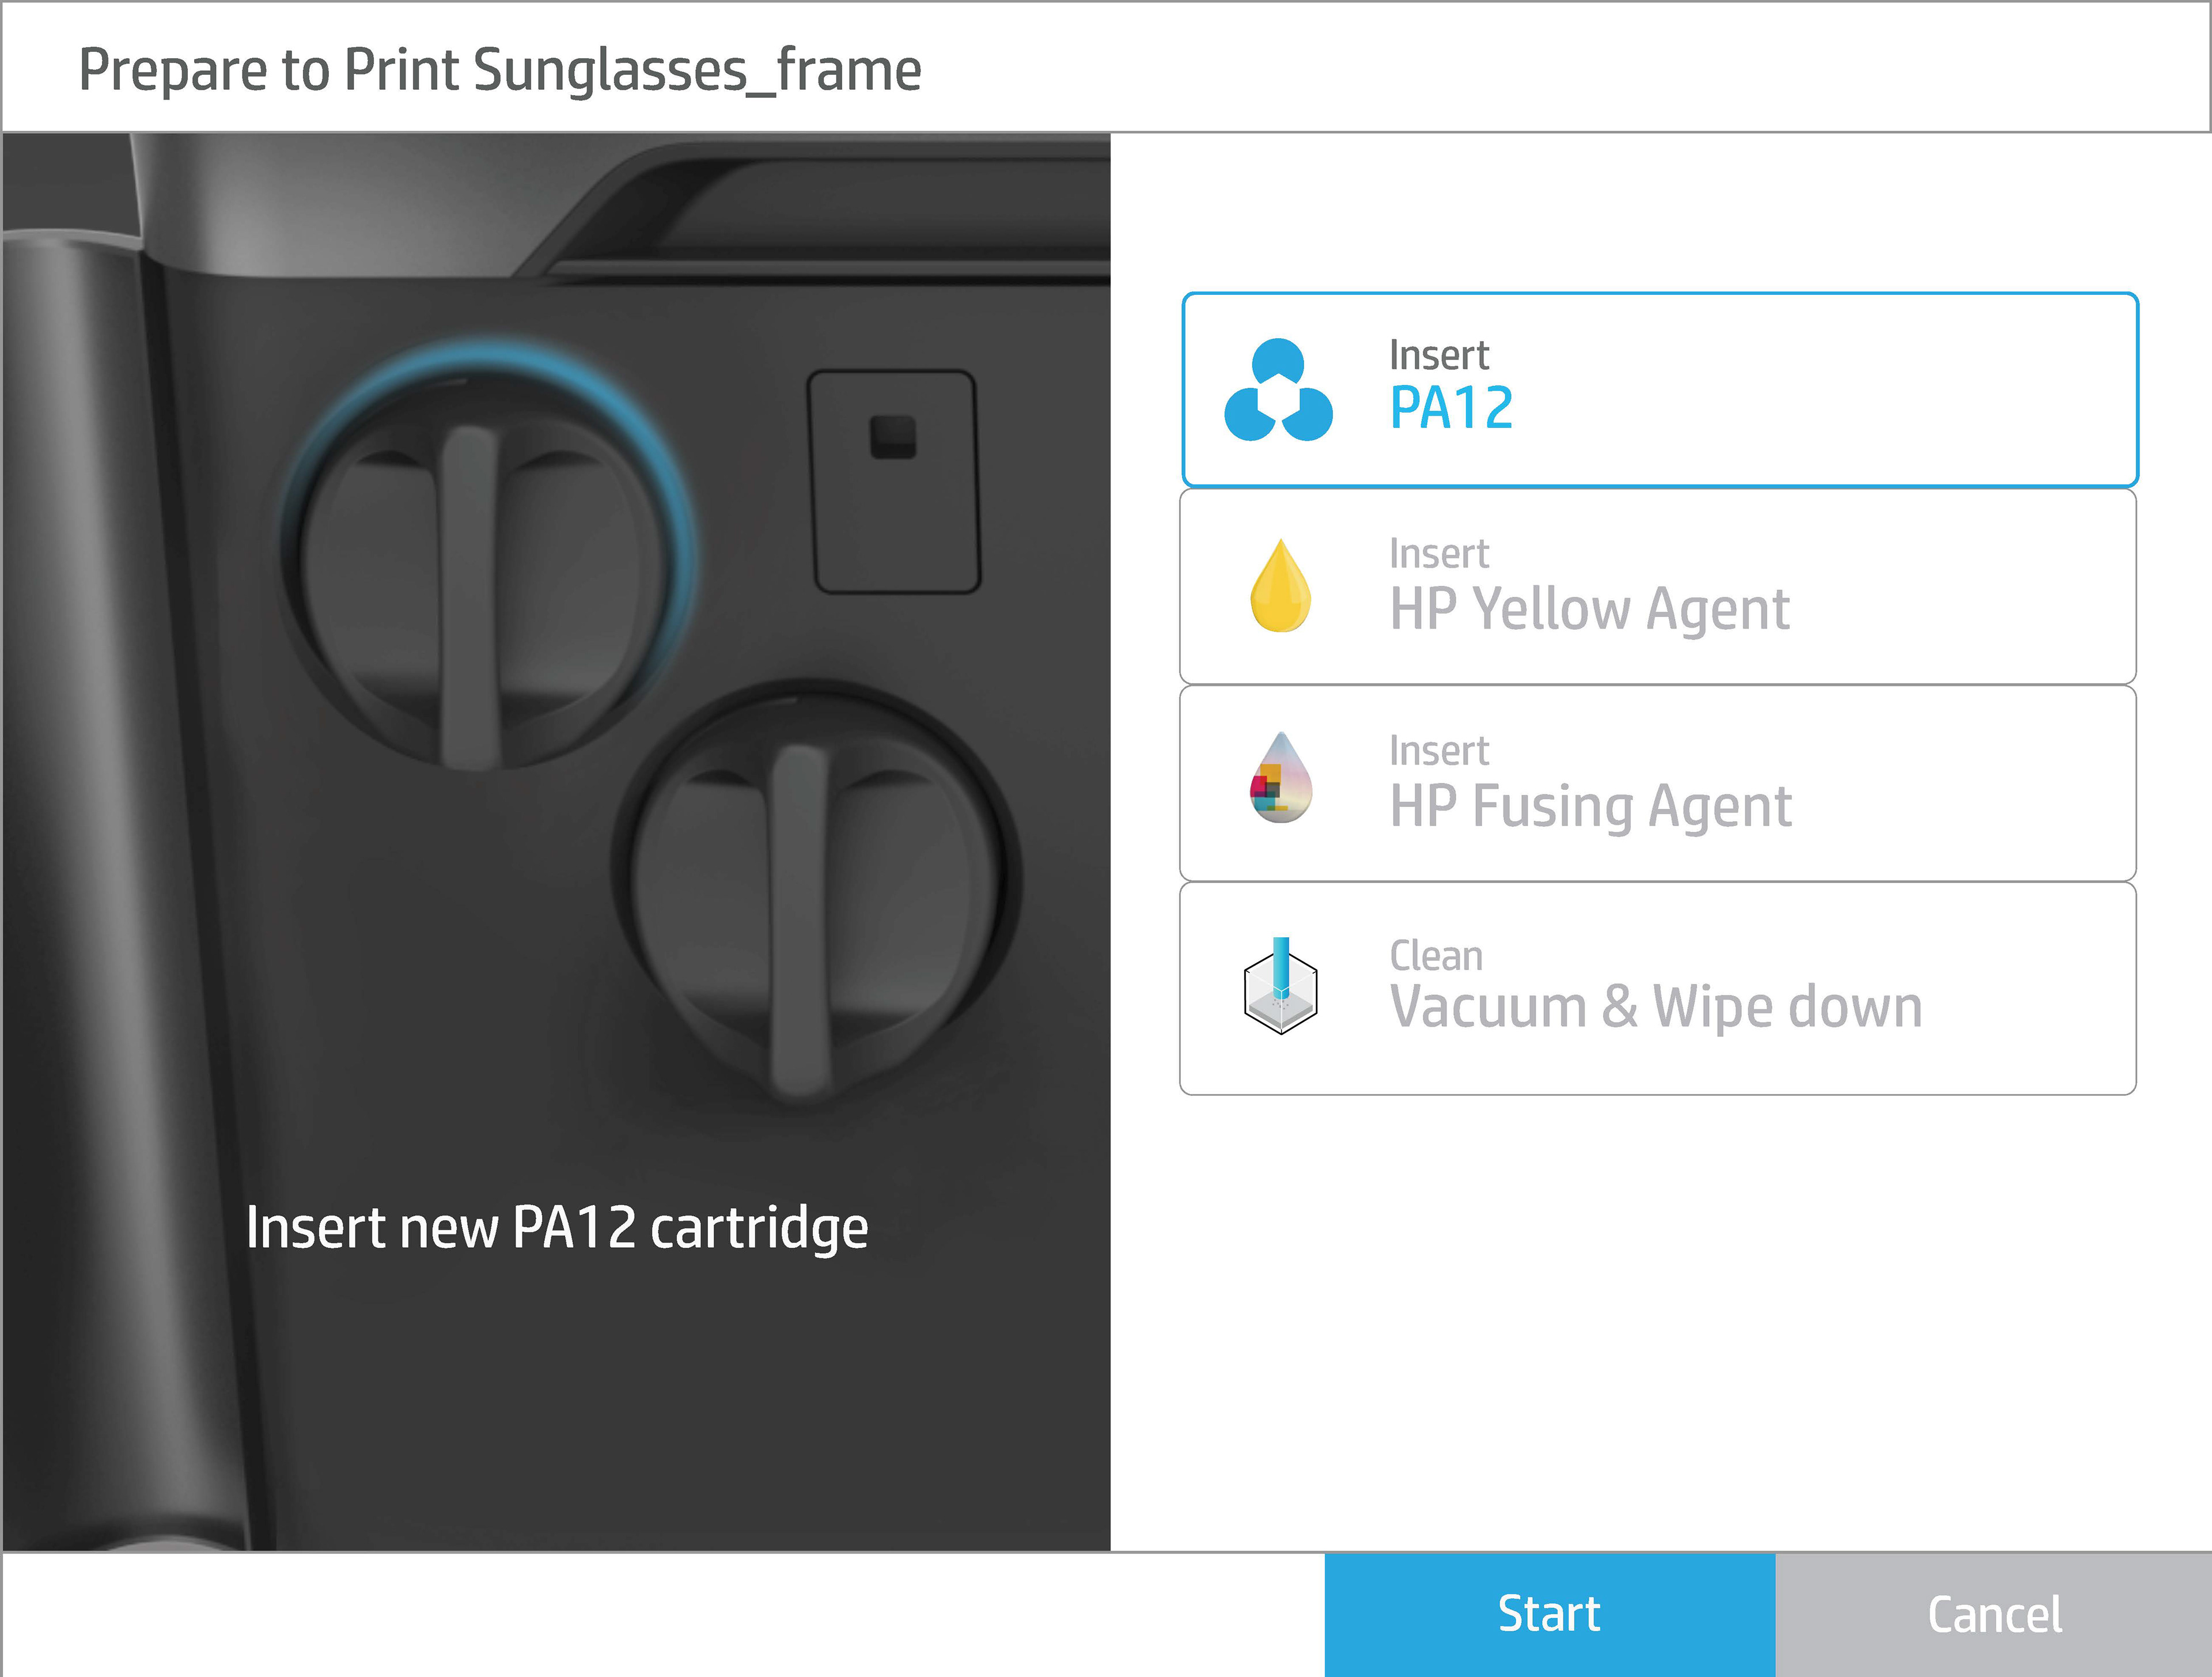Screen dimensions: 2212x1677
Task: Select the HP Yellow Agent step label
Action: coord(1589,609)
